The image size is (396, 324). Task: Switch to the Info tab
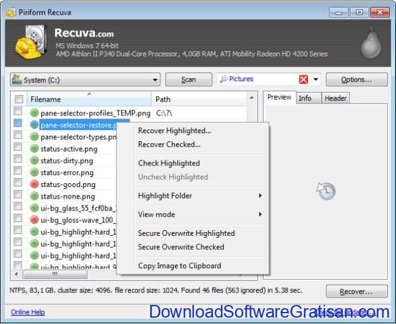point(305,98)
